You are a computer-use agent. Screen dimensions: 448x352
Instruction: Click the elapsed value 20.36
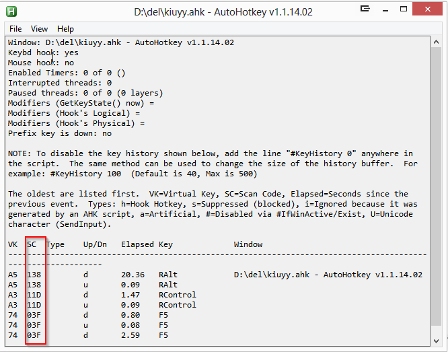click(133, 275)
